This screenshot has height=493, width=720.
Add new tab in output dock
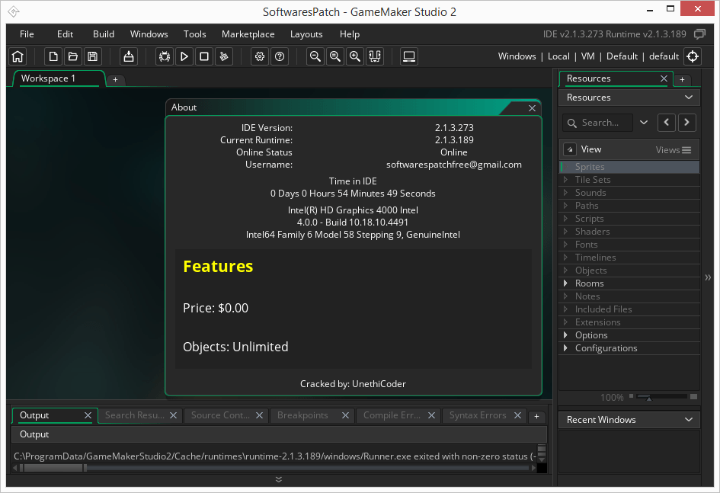pos(536,416)
